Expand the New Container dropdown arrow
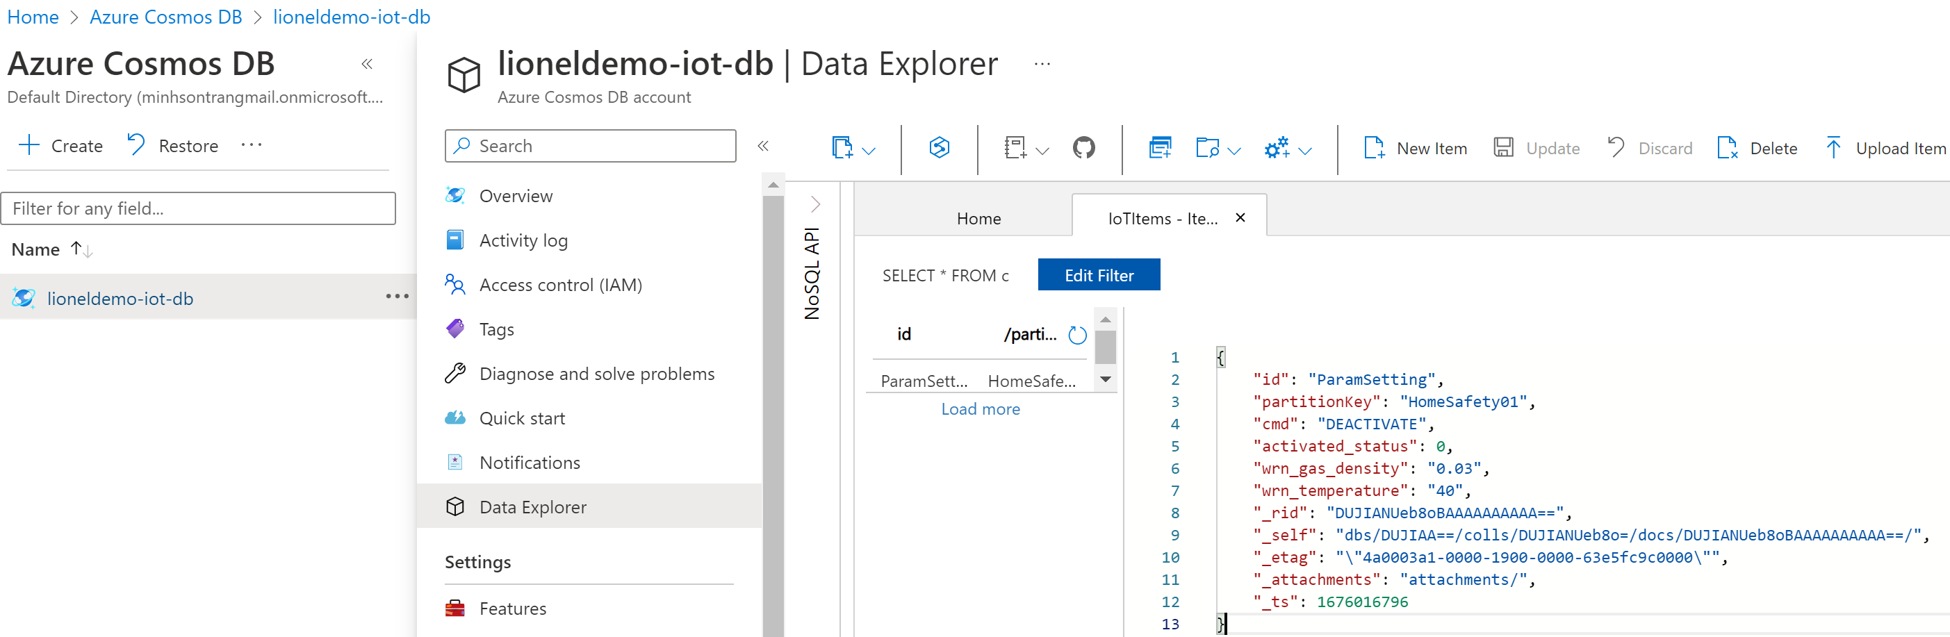 869,151
